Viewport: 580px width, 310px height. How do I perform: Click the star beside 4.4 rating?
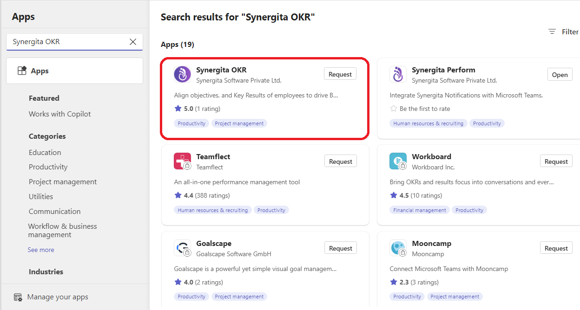(178, 195)
